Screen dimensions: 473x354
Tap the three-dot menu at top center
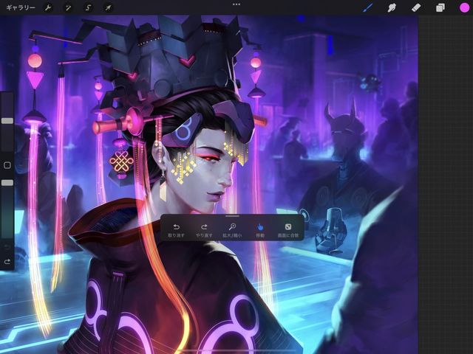236,4
